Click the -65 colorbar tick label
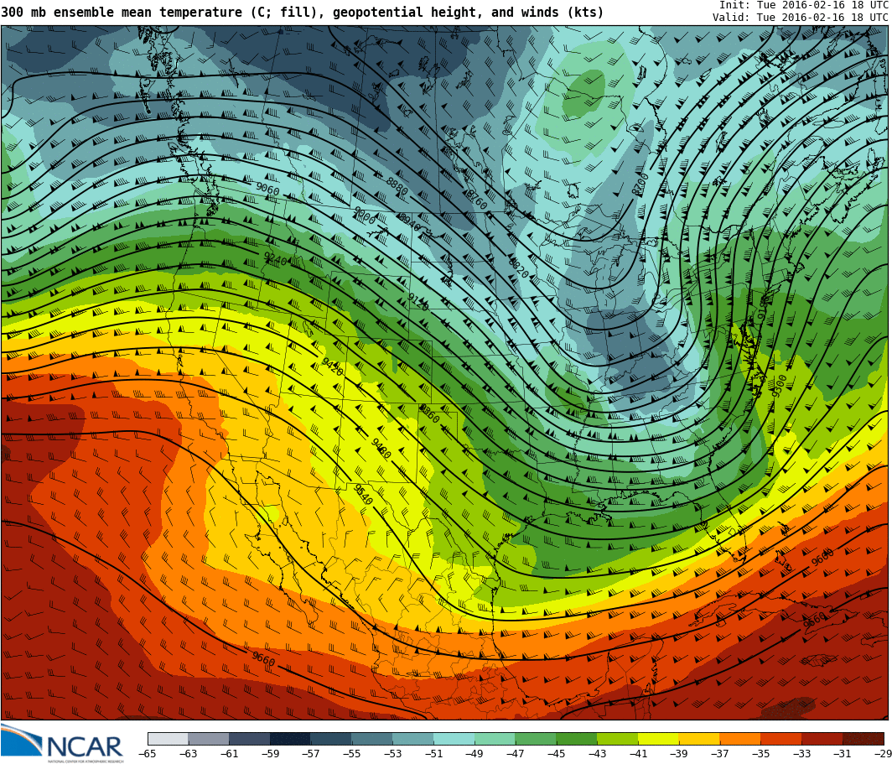This screenshot has height=764, width=892. coord(148,754)
